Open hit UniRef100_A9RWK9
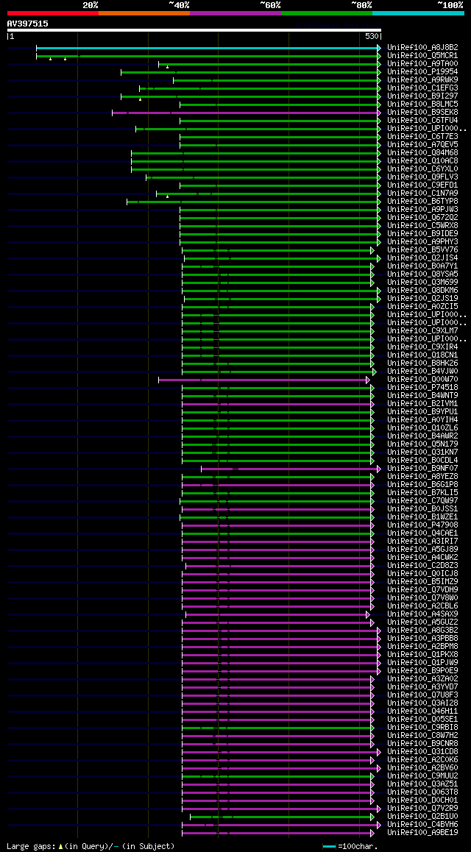Screen dimensions: 471x852 pyautogui.click(x=422, y=80)
